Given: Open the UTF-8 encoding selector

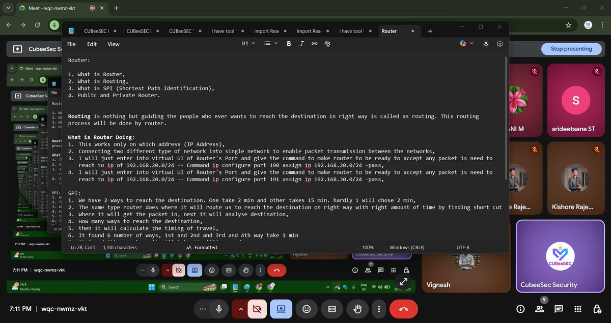Looking at the screenshot, I should pyautogui.click(x=463, y=247).
